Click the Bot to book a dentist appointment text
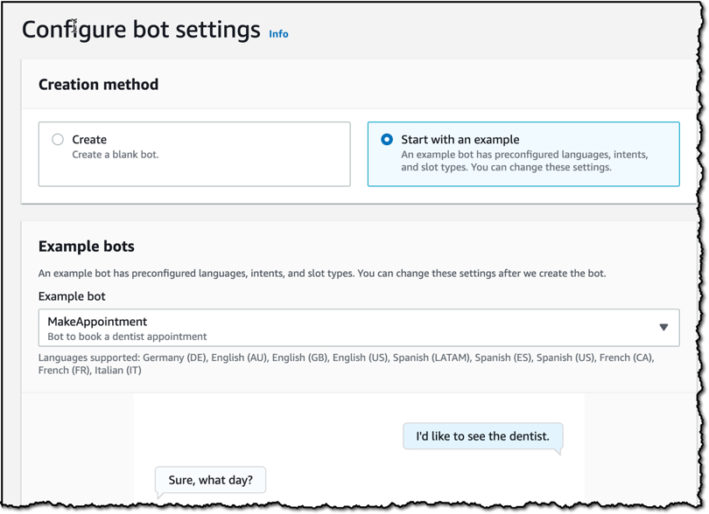This screenshot has width=709, height=514. 127,337
